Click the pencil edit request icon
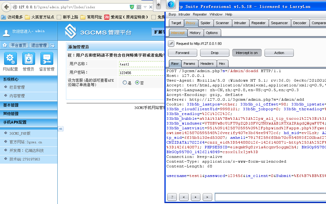326x204 pixels. pos(171,44)
